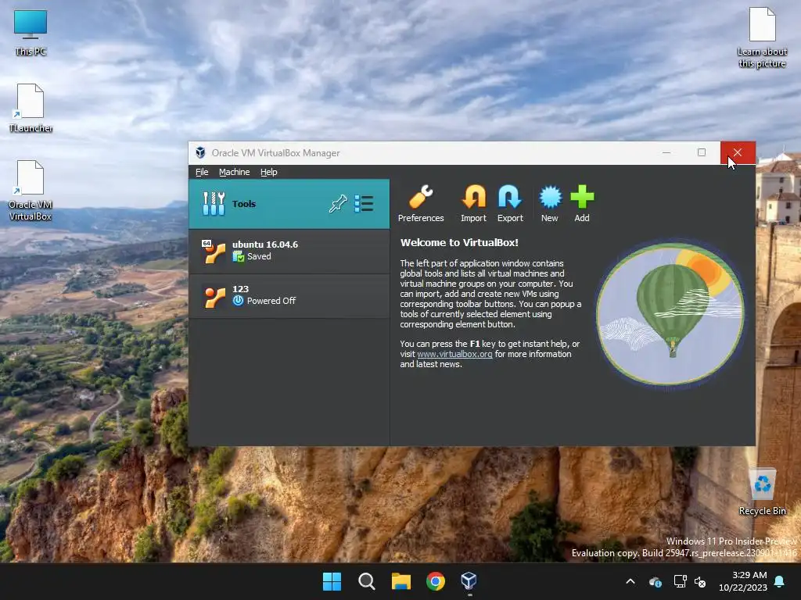Open File Explorer from taskbar
This screenshot has height=600, width=801.
point(401,581)
